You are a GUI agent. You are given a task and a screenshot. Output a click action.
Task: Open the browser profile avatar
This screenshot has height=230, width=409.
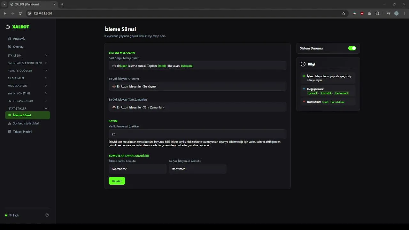pyautogui.click(x=397, y=13)
